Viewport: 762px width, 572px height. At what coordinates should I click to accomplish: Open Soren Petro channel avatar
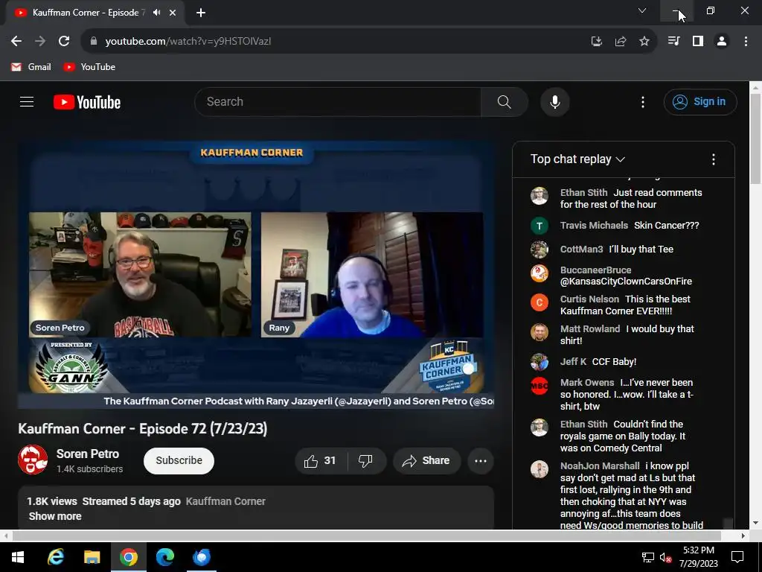33,459
